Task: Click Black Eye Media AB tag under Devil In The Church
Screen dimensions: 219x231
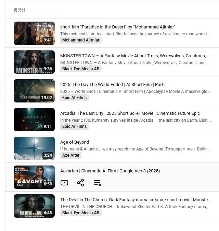Action: pyautogui.click(x=81, y=213)
